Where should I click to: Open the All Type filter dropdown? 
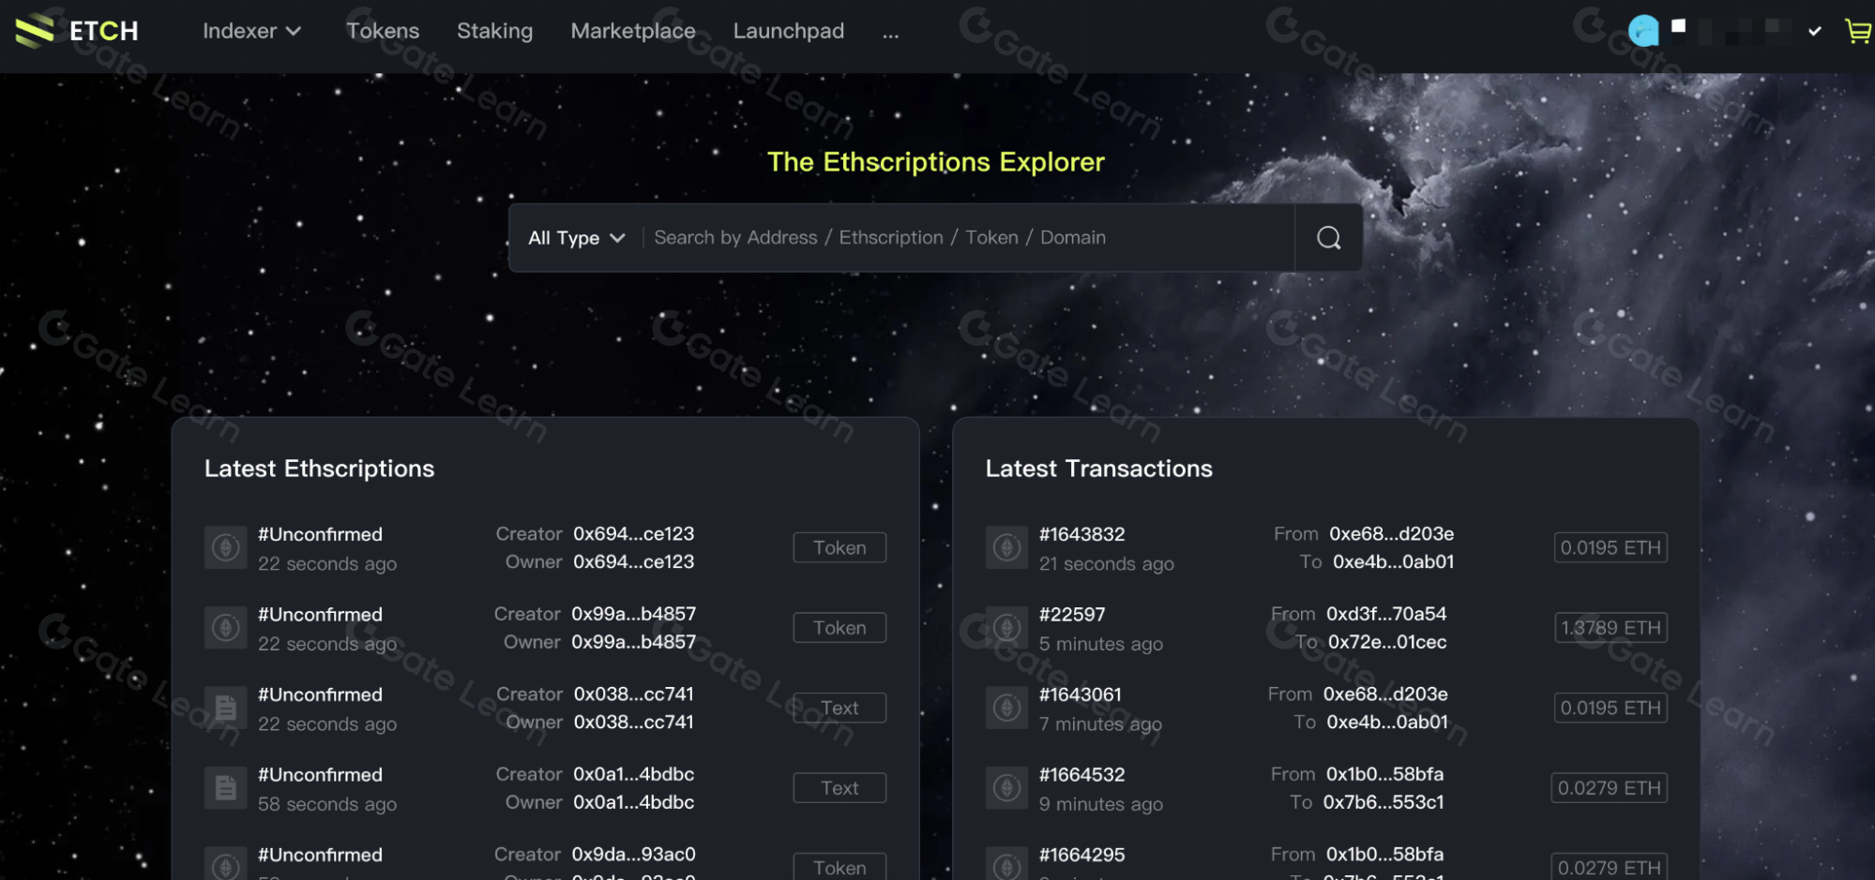click(576, 238)
